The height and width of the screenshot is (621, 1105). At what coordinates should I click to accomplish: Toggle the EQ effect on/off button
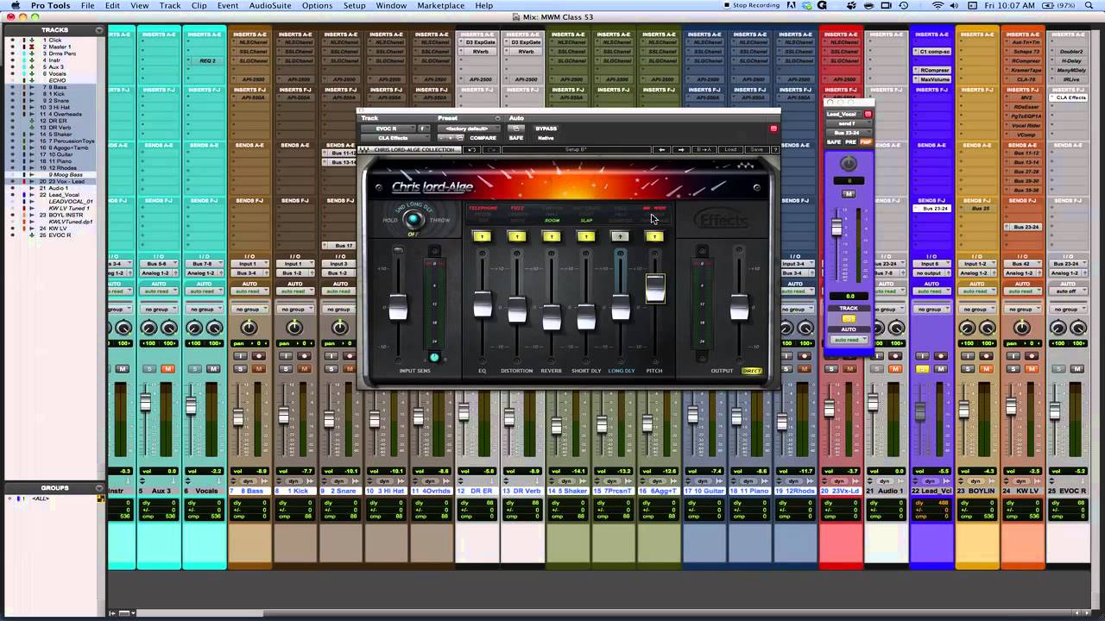(x=482, y=236)
